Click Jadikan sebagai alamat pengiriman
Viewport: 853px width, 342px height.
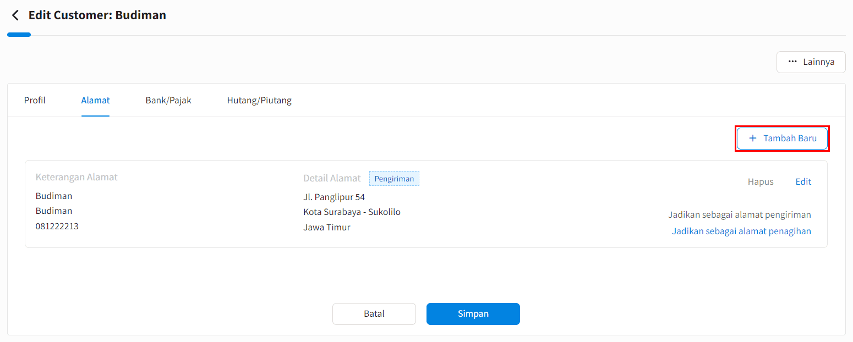[x=740, y=214]
